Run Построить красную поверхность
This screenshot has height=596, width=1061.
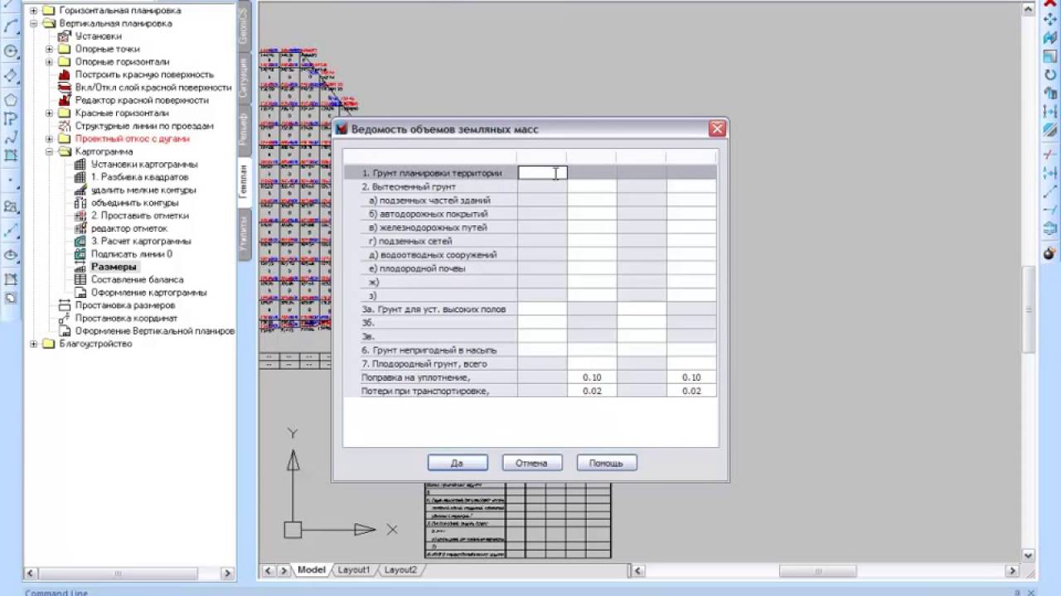[x=144, y=74]
